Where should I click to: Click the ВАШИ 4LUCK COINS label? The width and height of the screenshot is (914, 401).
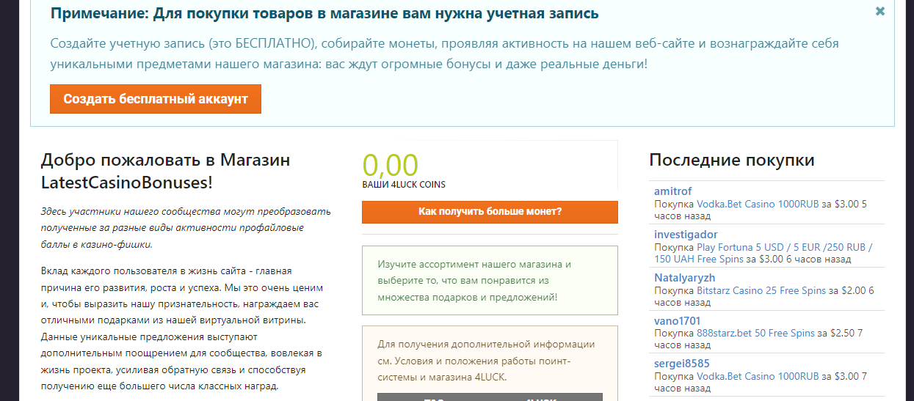pos(403,185)
